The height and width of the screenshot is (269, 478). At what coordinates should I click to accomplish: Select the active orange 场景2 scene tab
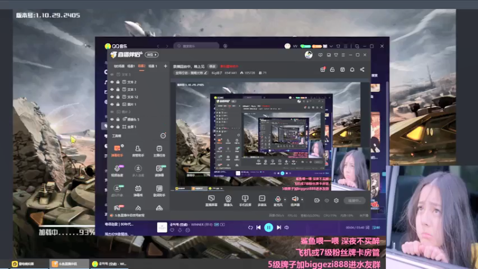click(142, 66)
